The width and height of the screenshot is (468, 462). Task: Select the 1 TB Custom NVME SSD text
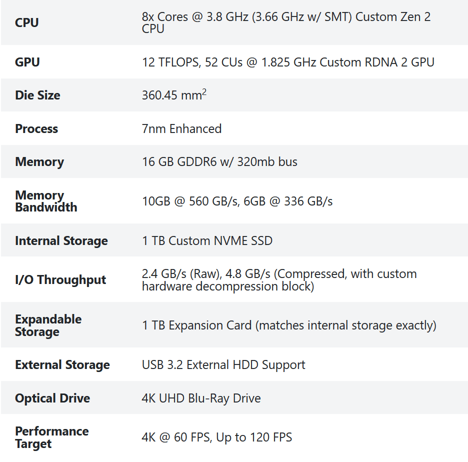pyautogui.click(x=207, y=241)
